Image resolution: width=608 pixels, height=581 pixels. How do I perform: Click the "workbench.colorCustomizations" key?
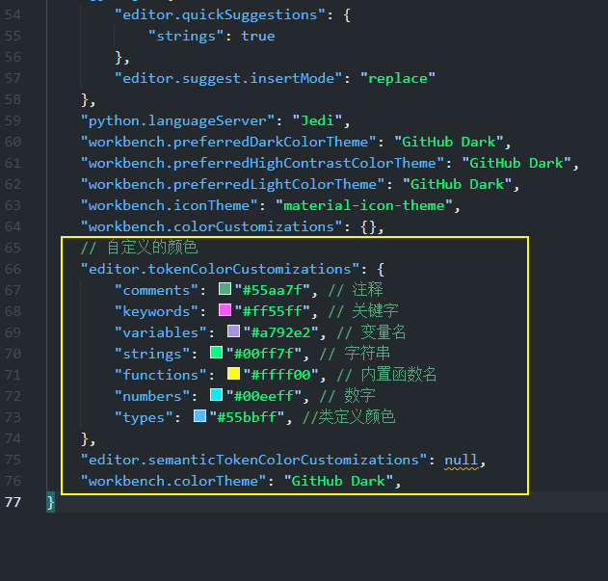(x=211, y=226)
